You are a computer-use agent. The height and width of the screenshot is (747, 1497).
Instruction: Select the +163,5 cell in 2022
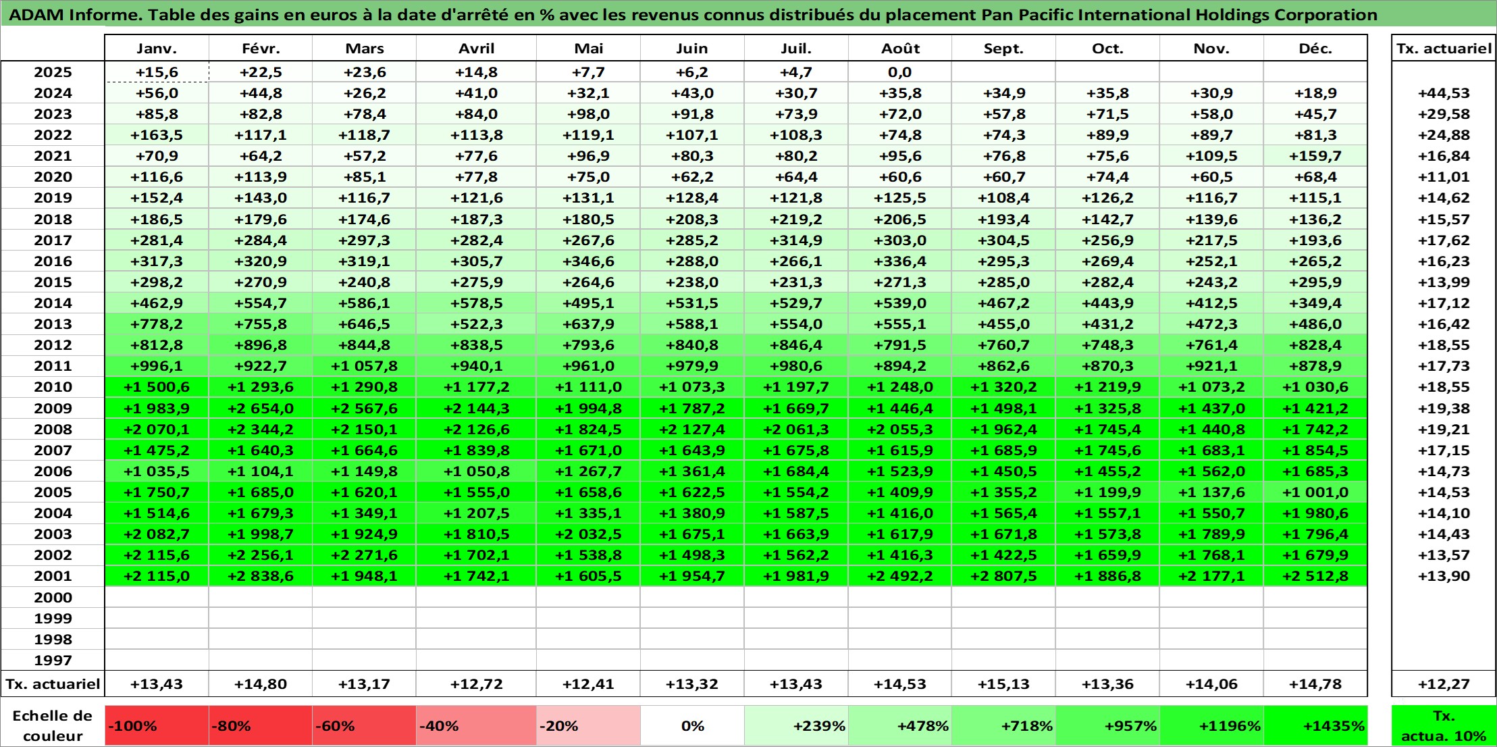click(157, 135)
